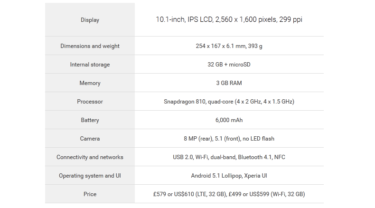Click the Internal storage label
Viewport: 375px width, 208px height.
click(90, 65)
